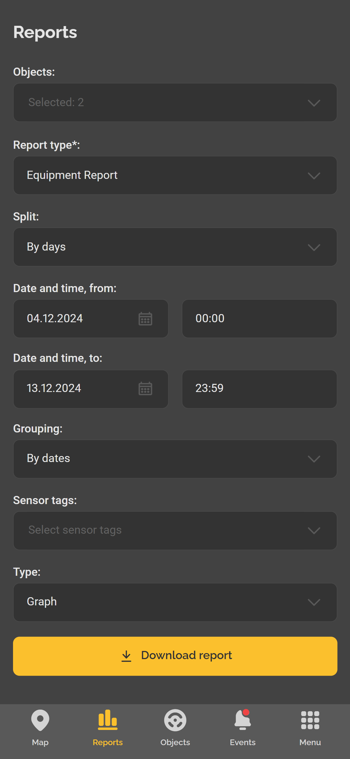Select the 04.12.2024 from date field

pyautogui.click(x=91, y=318)
